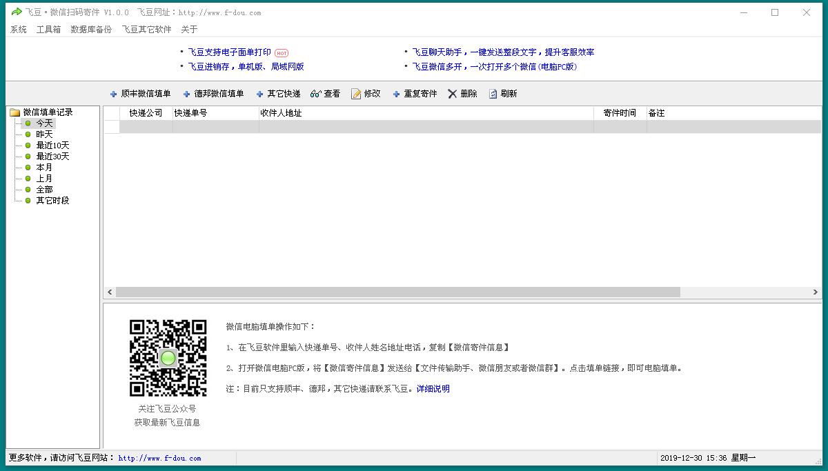This screenshot has width=828, height=471.
Task: Click the 德邦微信填单 plus icon
Action: coord(187,94)
